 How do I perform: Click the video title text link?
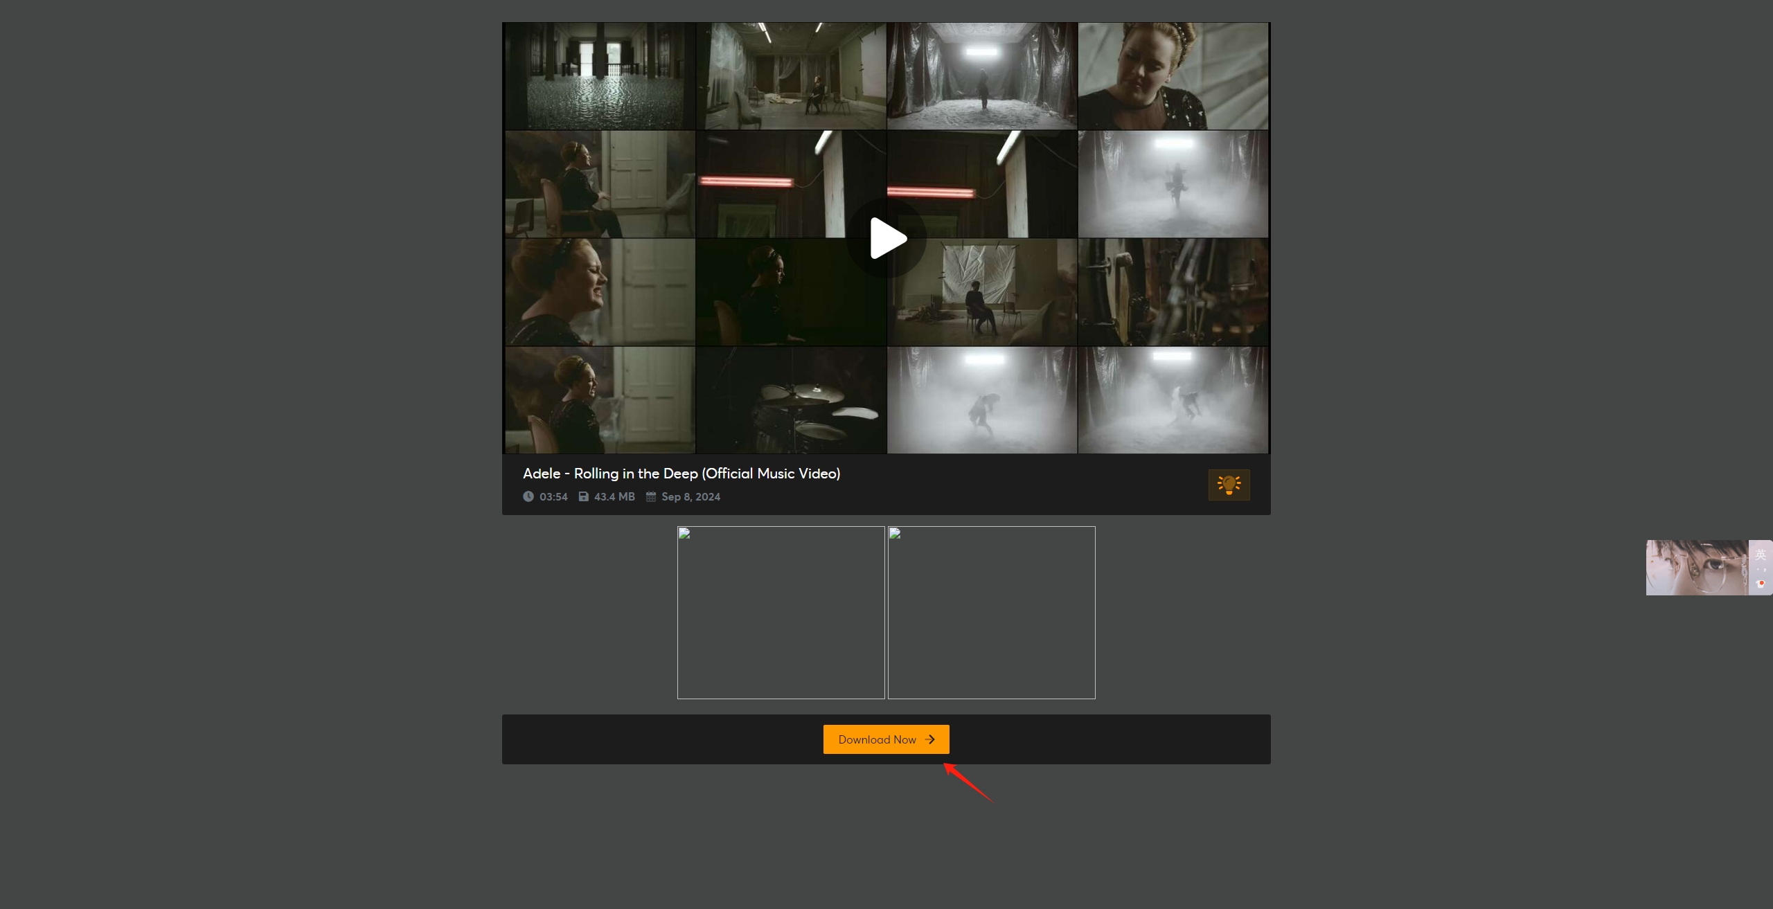point(681,473)
